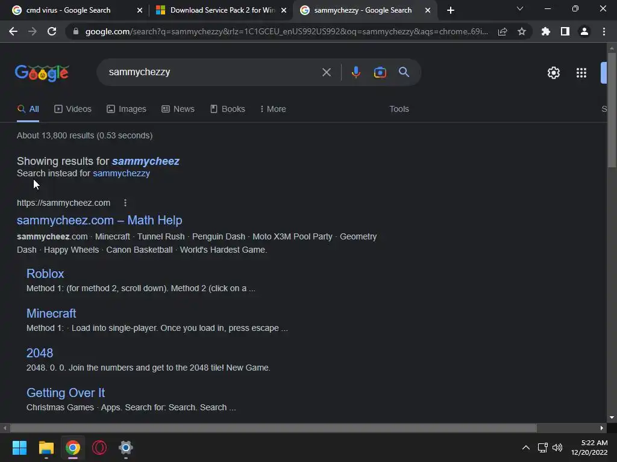Search by image with the camera icon
The height and width of the screenshot is (462, 617).
point(380,72)
